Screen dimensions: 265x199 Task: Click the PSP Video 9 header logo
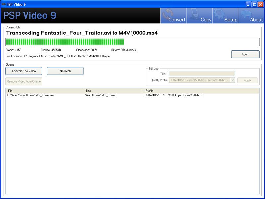pos(30,16)
